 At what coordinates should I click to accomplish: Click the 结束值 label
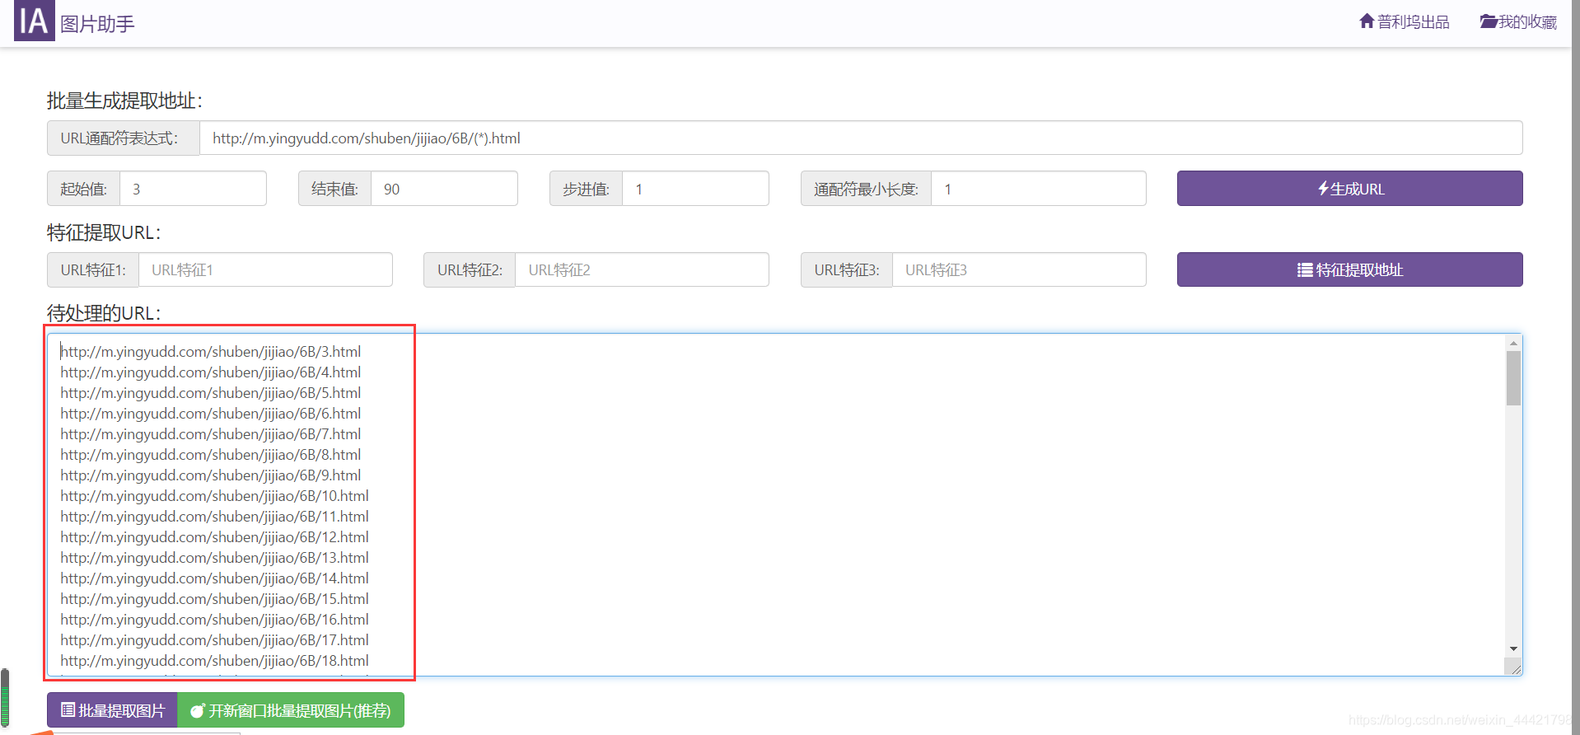coord(335,189)
